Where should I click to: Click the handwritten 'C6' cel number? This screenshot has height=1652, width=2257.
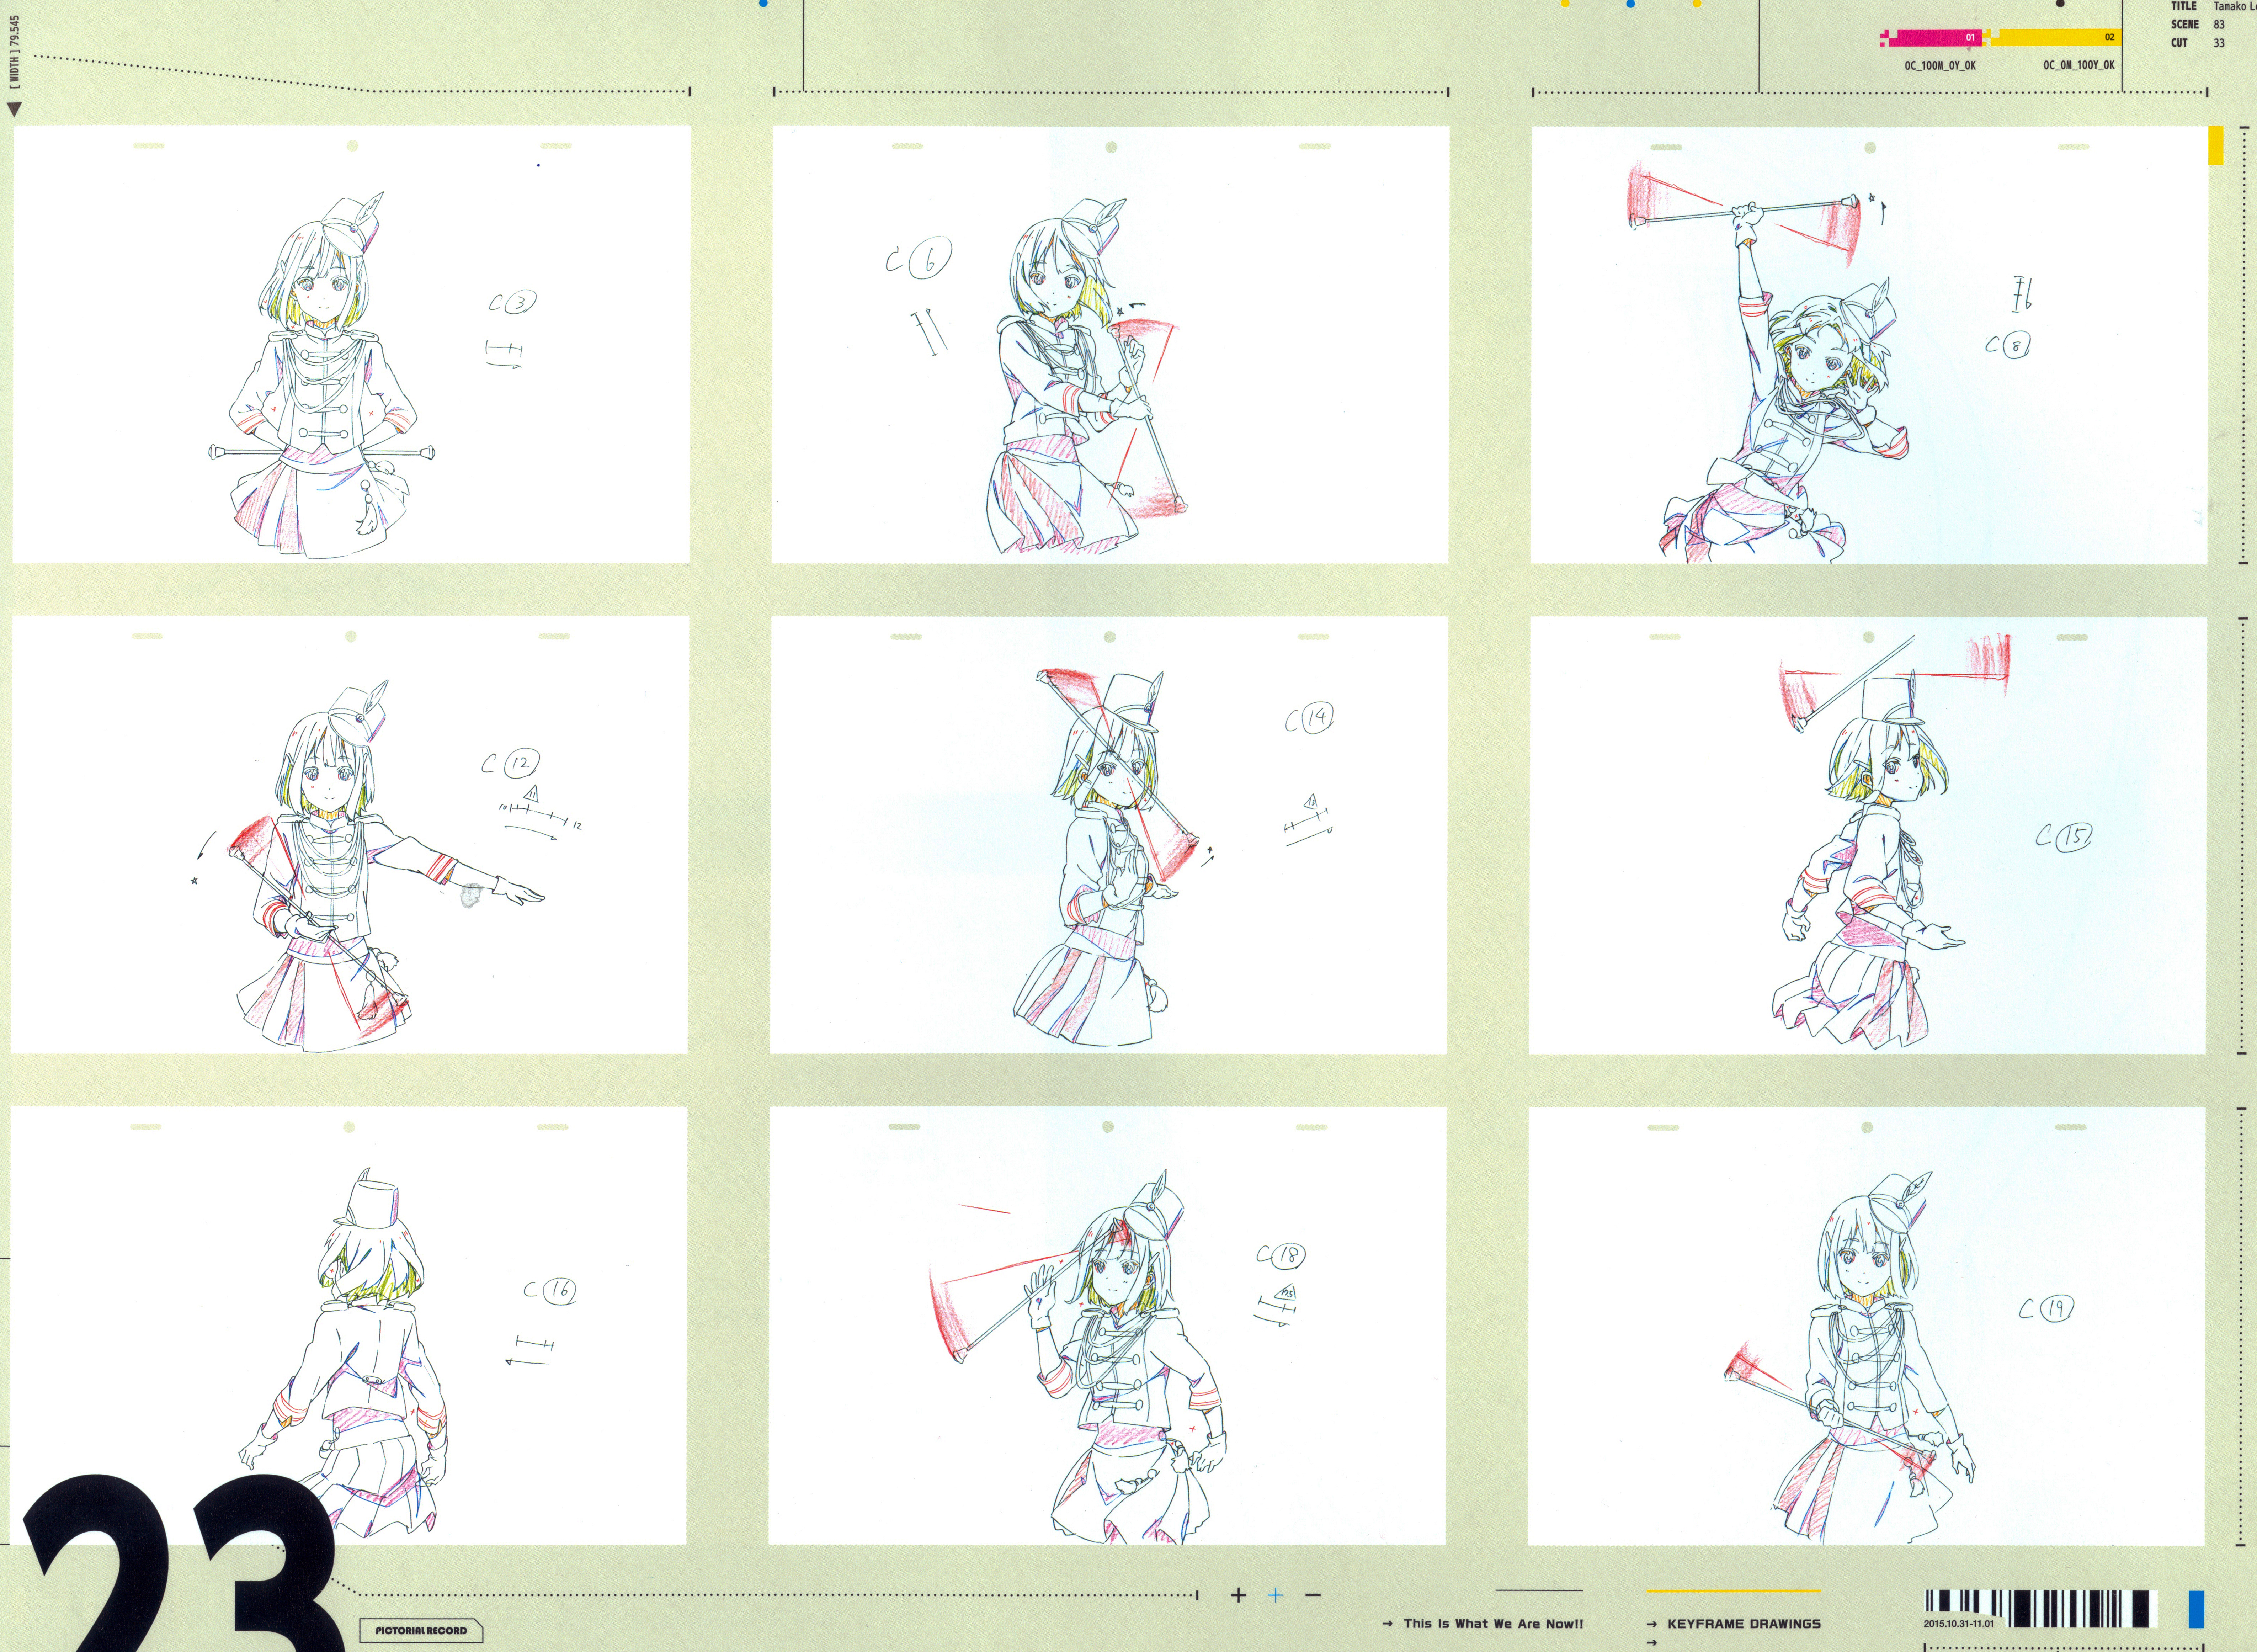[x=919, y=258]
